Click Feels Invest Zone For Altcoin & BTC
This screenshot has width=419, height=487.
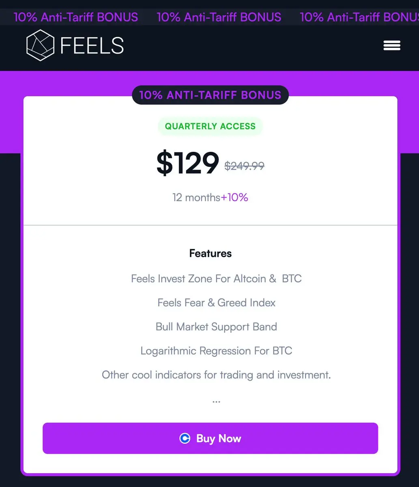click(x=216, y=279)
